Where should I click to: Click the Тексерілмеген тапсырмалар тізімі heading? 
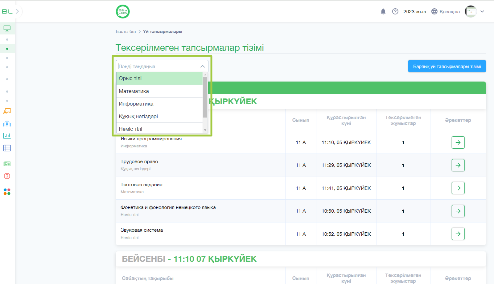pyautogui.click(x=190, y=48)
